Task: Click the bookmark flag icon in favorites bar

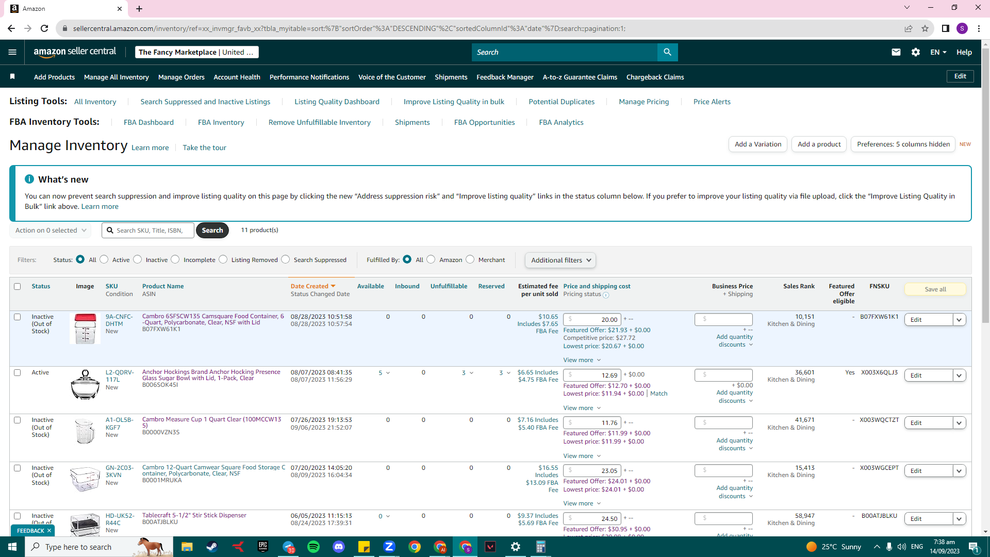Action: [x=12, y=77]
